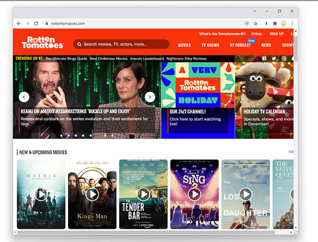Click horizontal scrollbar right arrow
318x242 pixels.
click(x=291, y=233)
